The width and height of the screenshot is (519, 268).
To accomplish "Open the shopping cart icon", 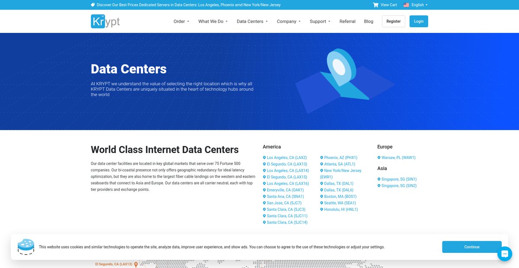I will coord(375,5).
